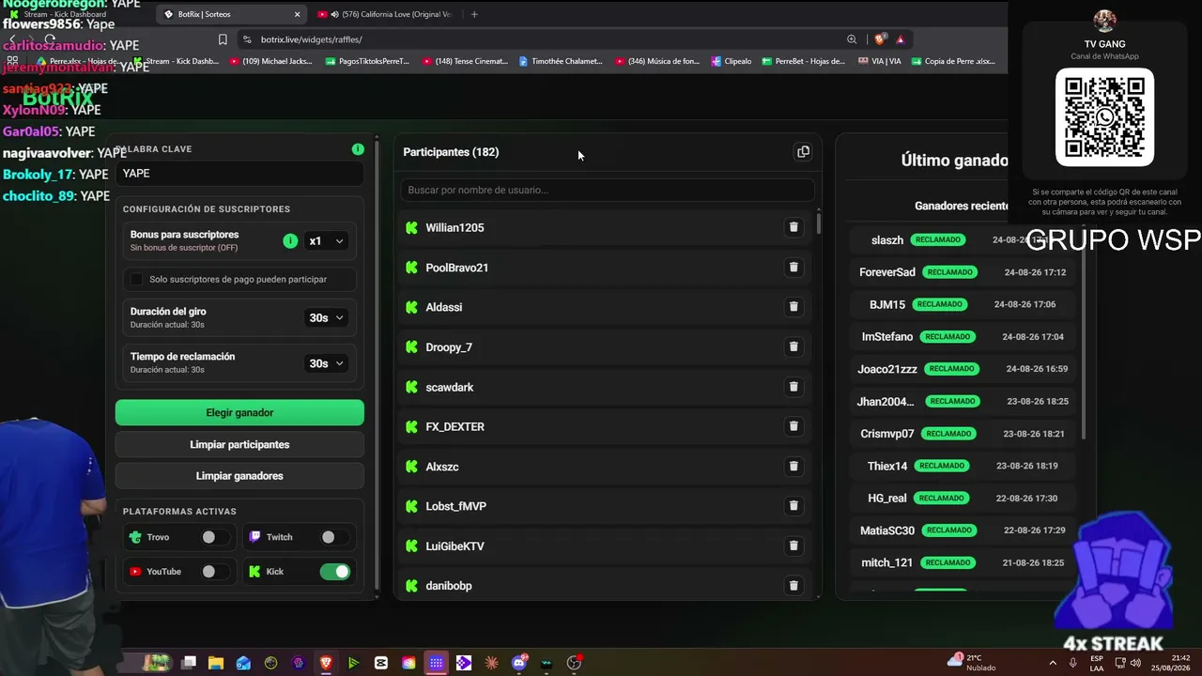Click recent winner ImStefano
This screenshot has width=1202, height=676.
tap(887, 336)
